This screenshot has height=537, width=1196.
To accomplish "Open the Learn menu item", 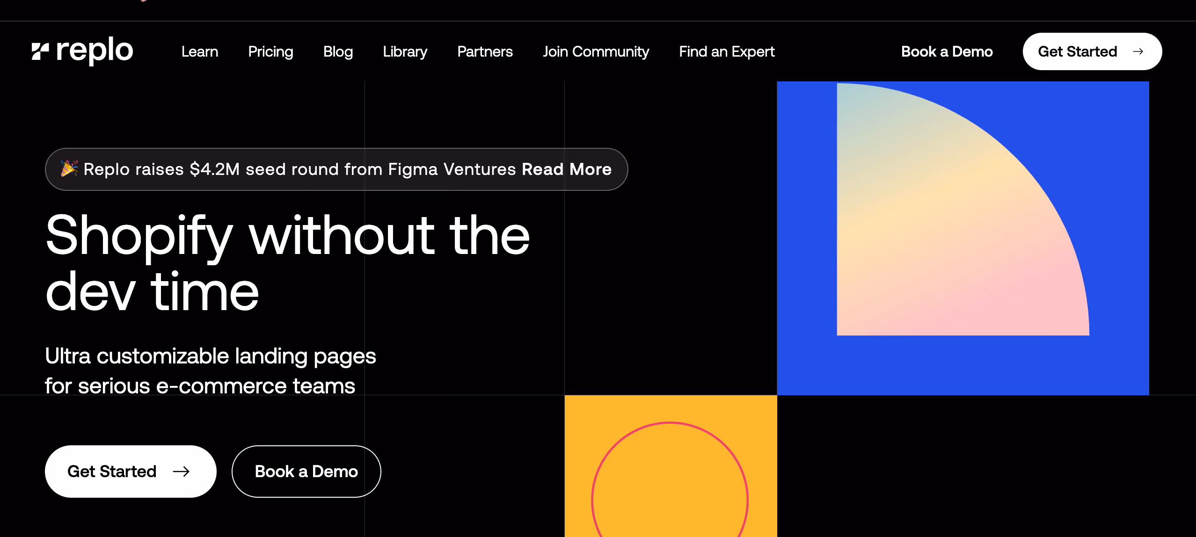I will (x=200, y=51).
